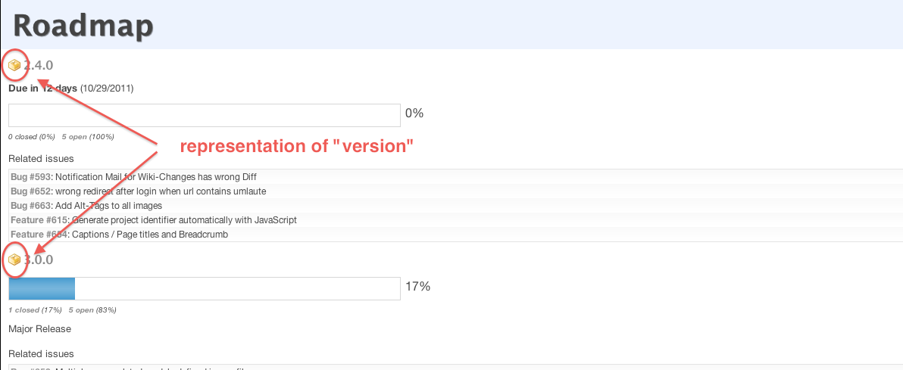
Task: Click the empty portion of 3.0.0 progress bar
Action: pyautogui.click(x=237, y=288)
